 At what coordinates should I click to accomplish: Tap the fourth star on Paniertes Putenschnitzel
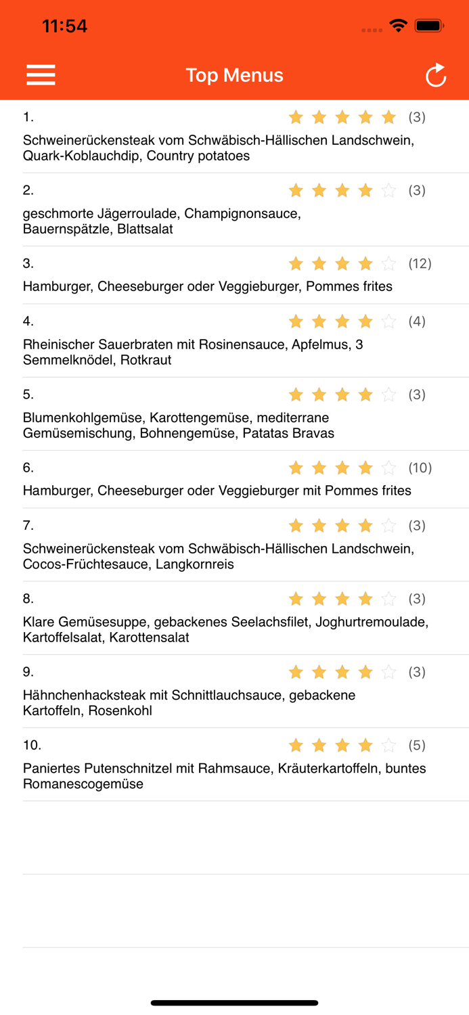[x=365, y=745]
